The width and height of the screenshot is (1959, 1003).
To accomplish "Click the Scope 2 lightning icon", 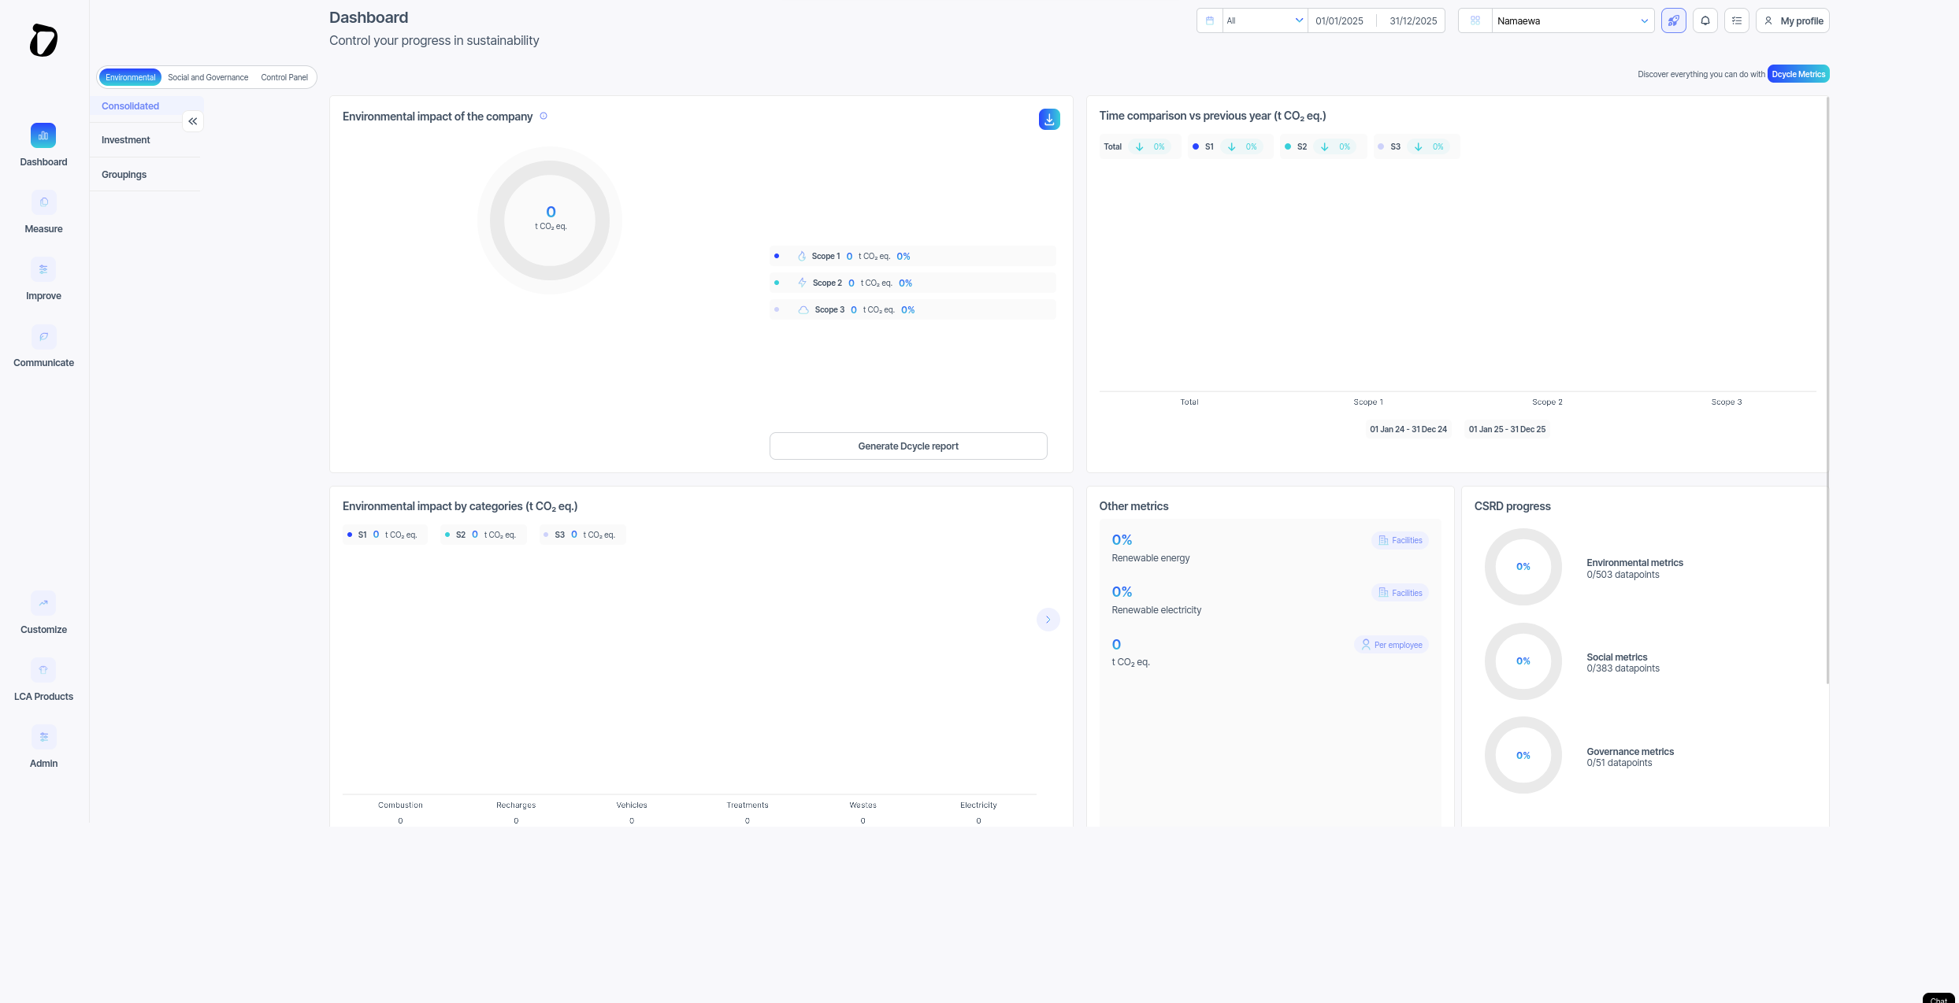I will point(802,283).
